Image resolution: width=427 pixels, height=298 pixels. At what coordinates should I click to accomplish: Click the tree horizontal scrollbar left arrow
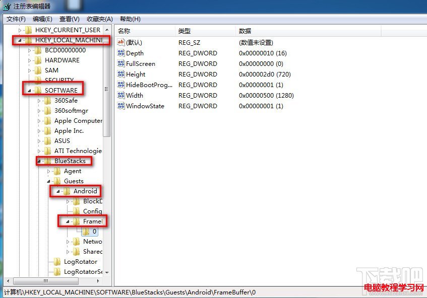point(8,281)
